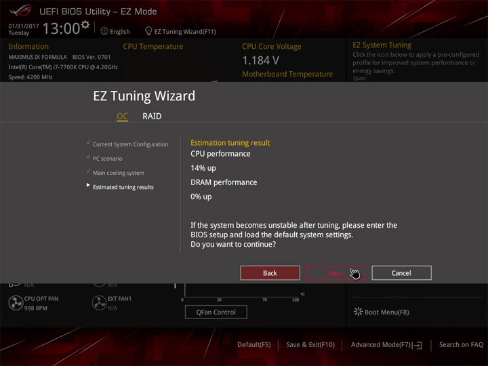488x366 pixels.
Task: Click the Cancel button
Action: (401, 273)
